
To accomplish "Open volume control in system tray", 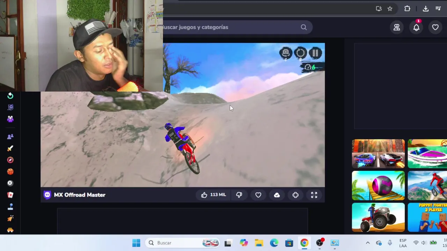I will pyautogui.click(x=424, y=243).
